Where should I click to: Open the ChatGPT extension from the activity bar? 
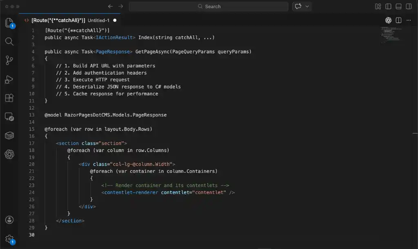(x=10, y=154)
